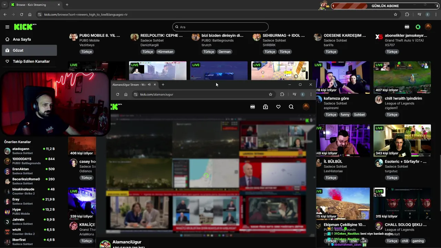View site info for kick.com/alamanciugur
Image resolution: width=441 pixels, height=248 pixels.
click(136, 94)
